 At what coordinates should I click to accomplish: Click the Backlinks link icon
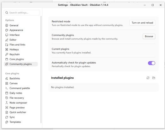[x=7, y=78]
